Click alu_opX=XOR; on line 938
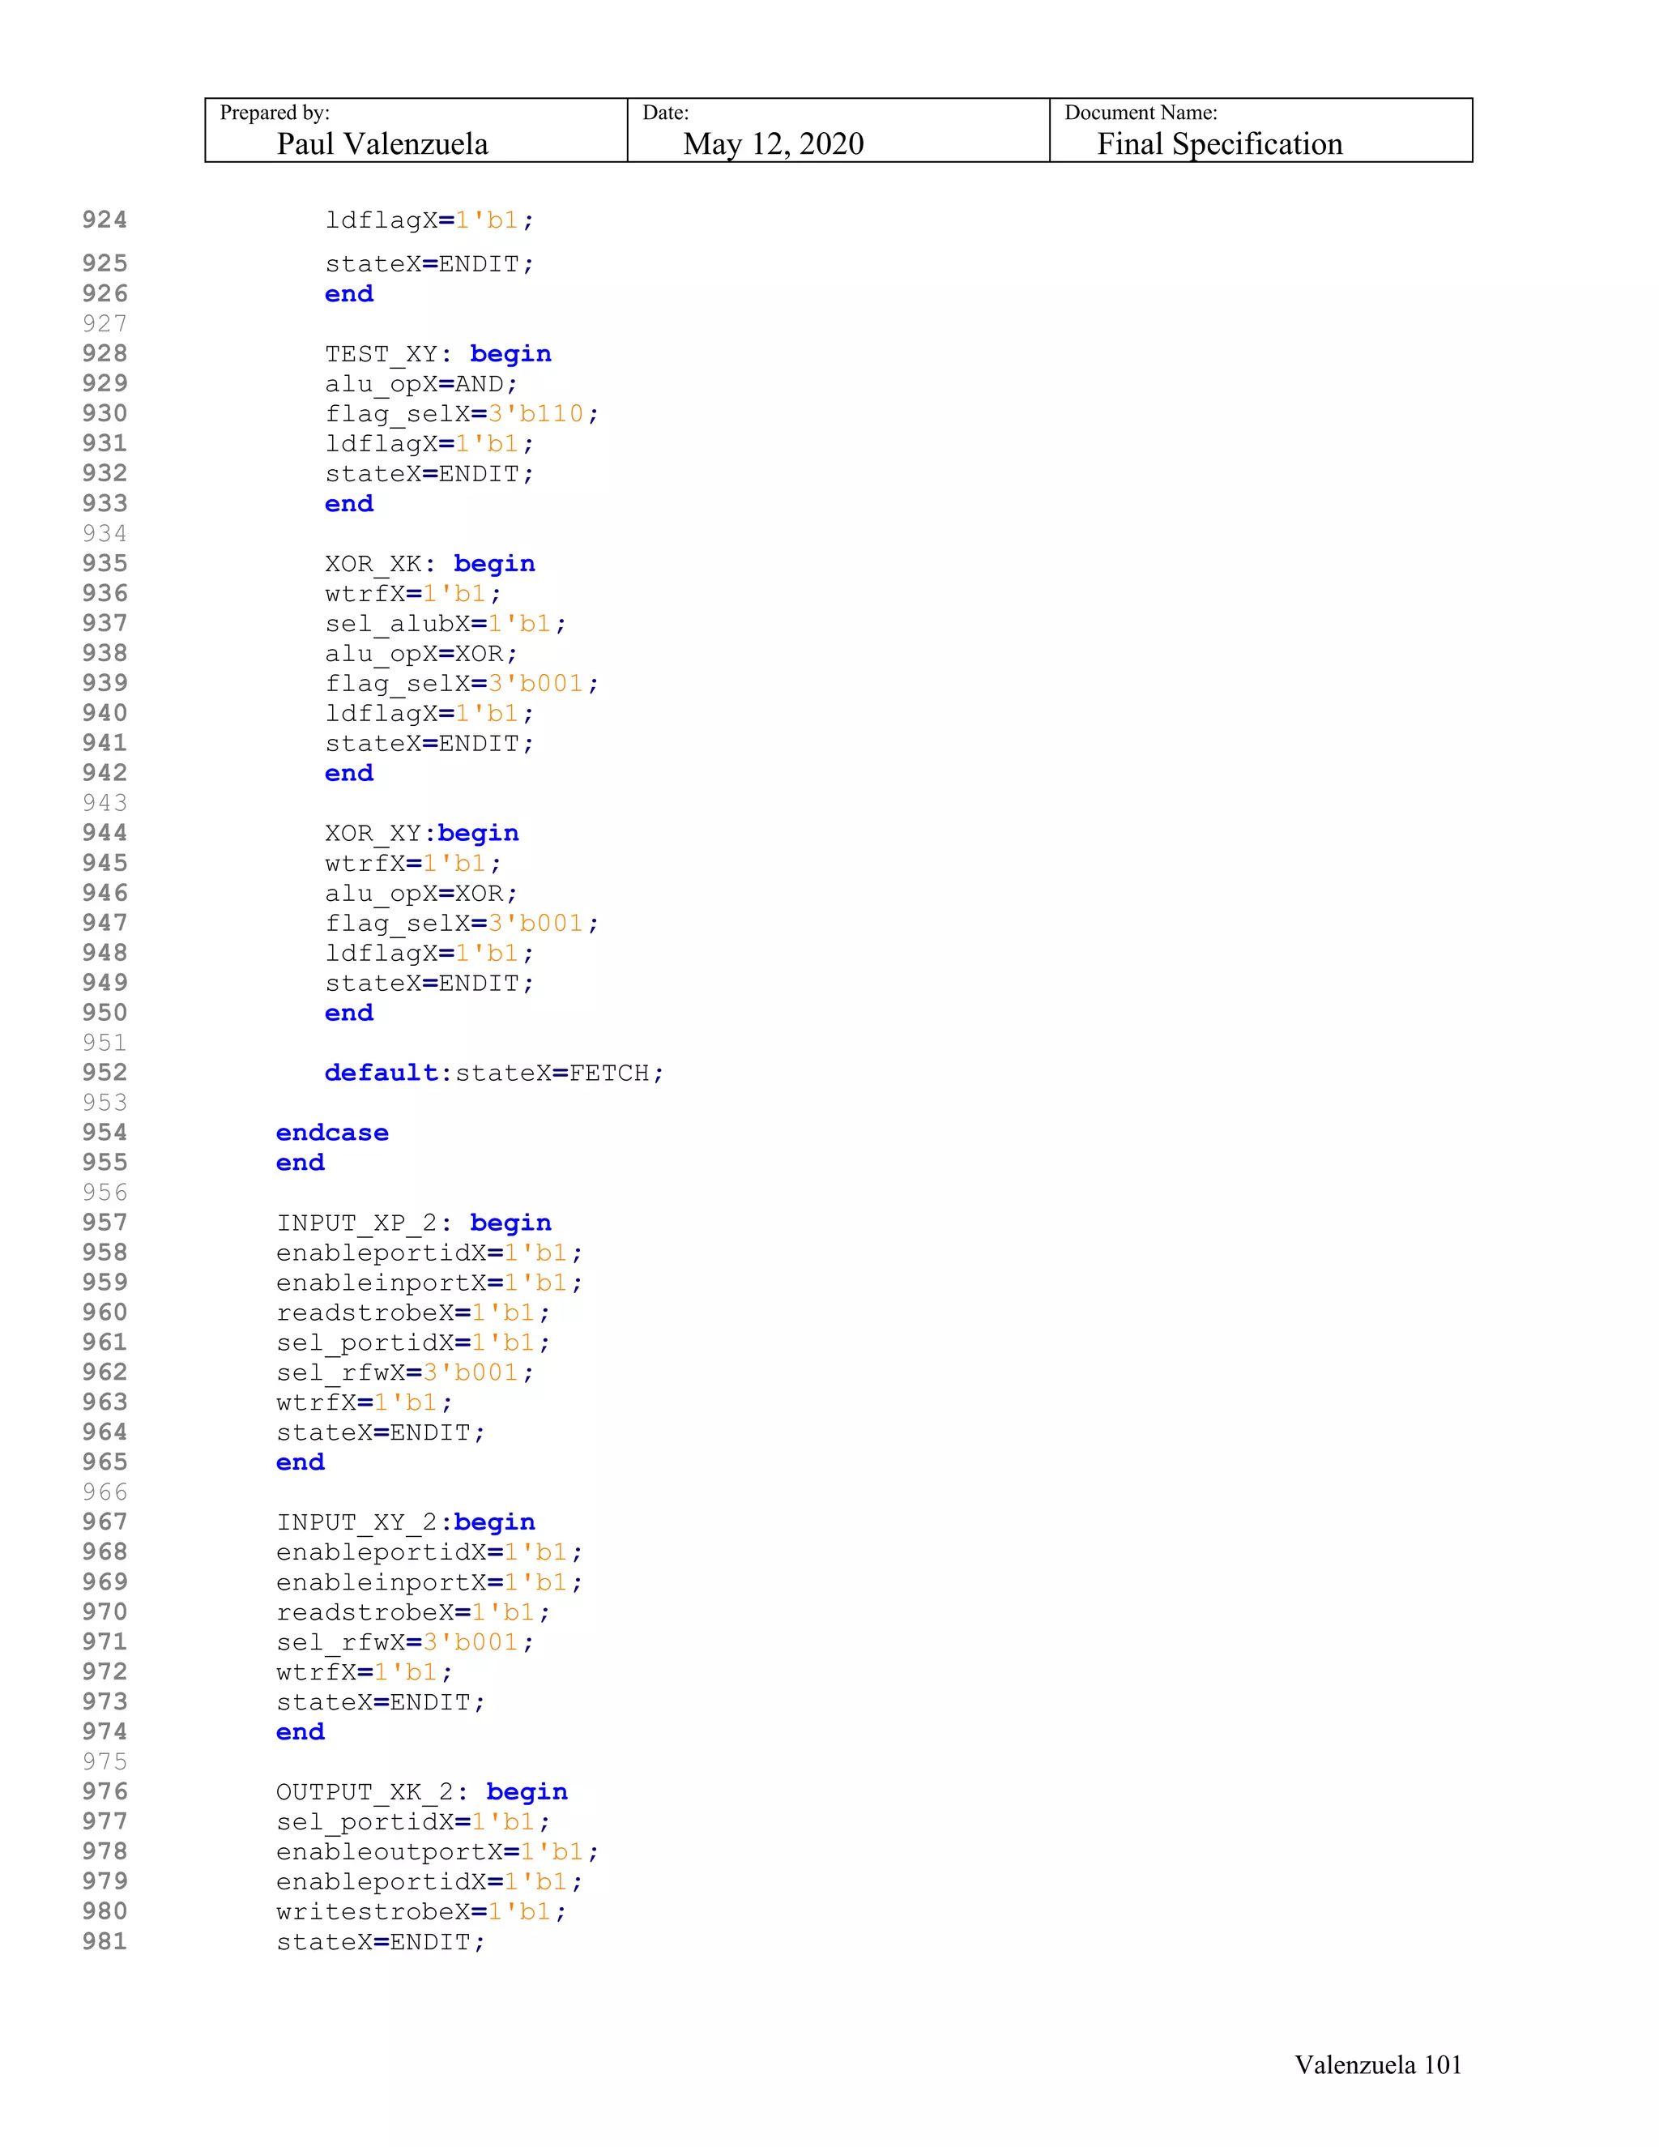 421,654
